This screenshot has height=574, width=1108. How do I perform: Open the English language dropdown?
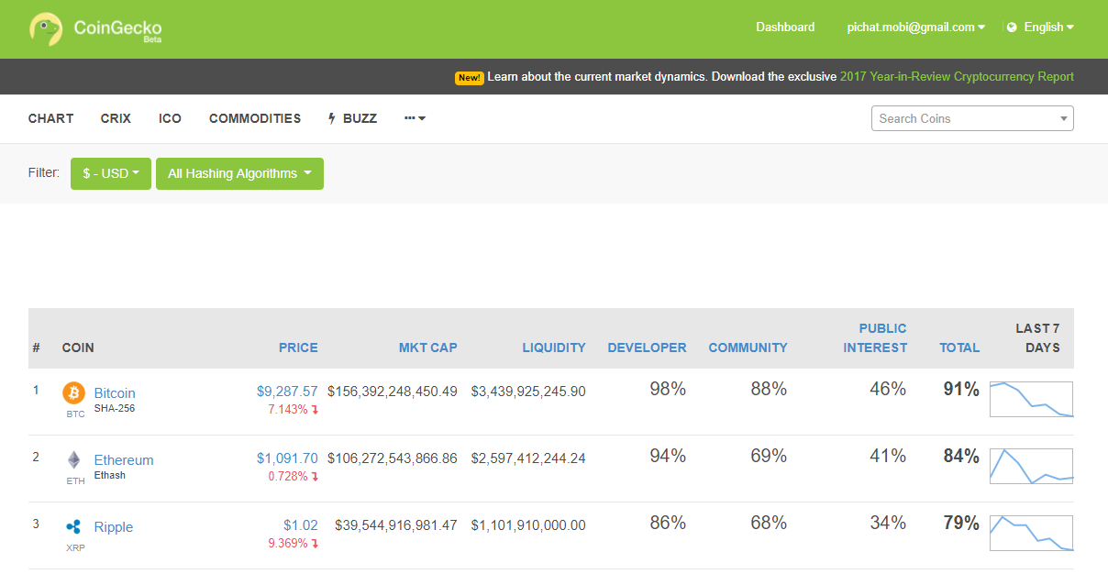pos(1048,28)
